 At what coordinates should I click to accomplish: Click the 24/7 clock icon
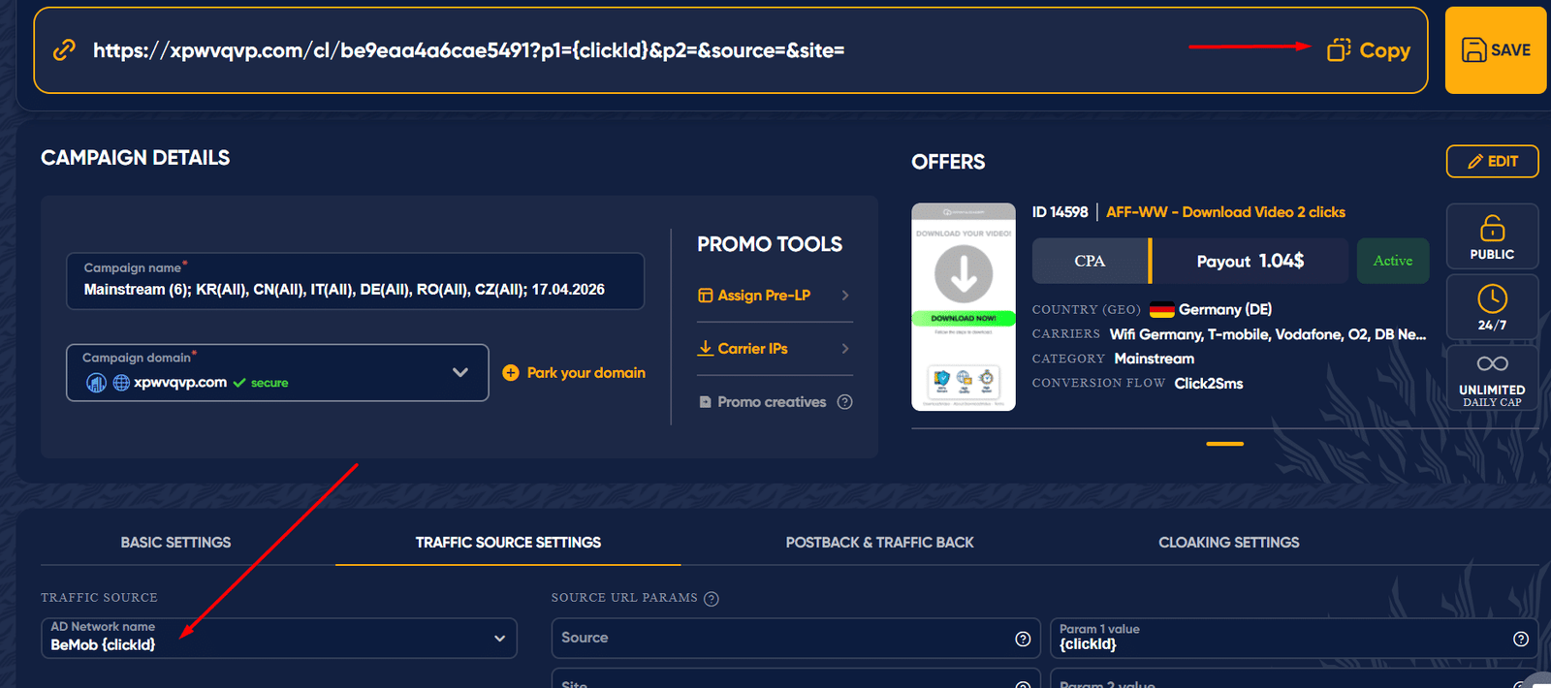tap(1492, 298)
